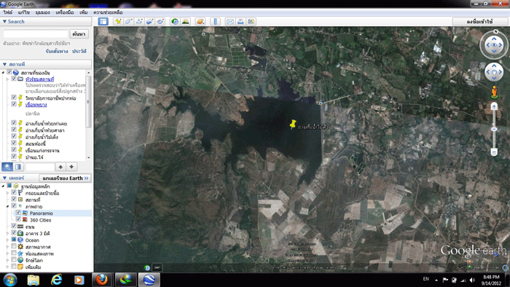Toggle the sidebar using the toolbar icon

click(x=103, y=21)
